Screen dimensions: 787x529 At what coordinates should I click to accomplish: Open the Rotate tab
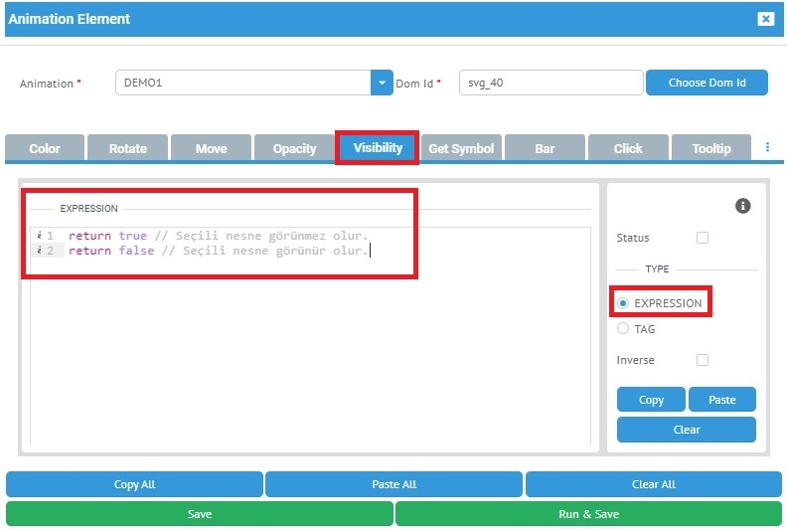click(127, 148)
